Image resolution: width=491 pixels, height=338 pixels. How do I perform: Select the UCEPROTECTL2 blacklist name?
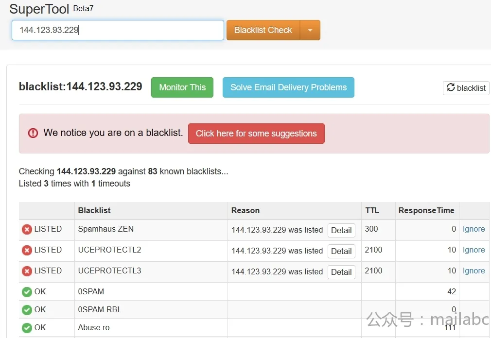(x=109, y=250)
